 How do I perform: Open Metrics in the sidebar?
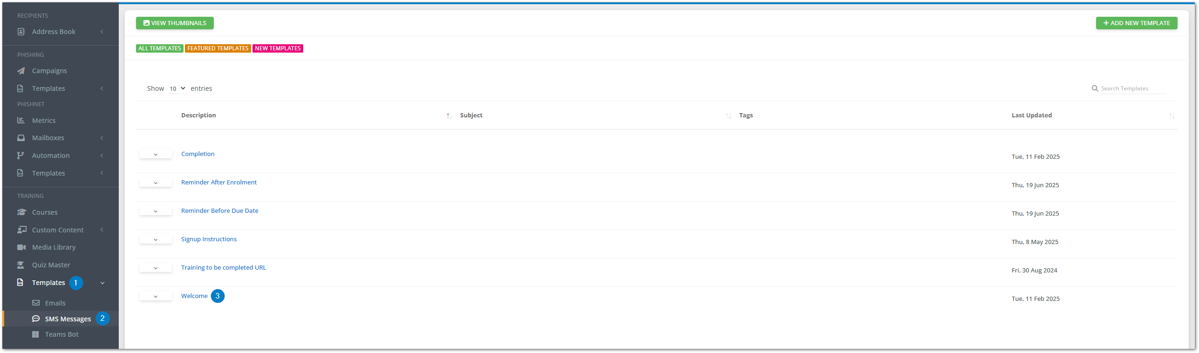[44, 121]
